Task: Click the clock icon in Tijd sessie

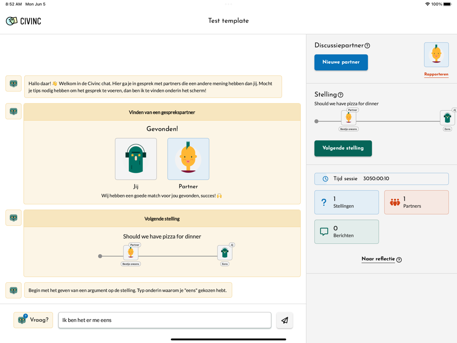Action: [x=325, y=179]
